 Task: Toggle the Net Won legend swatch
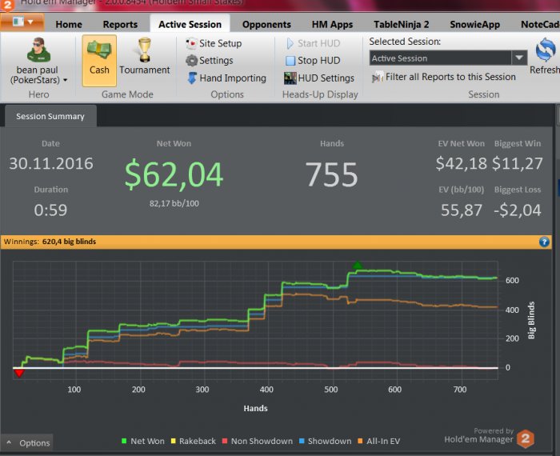click(124, 441)
